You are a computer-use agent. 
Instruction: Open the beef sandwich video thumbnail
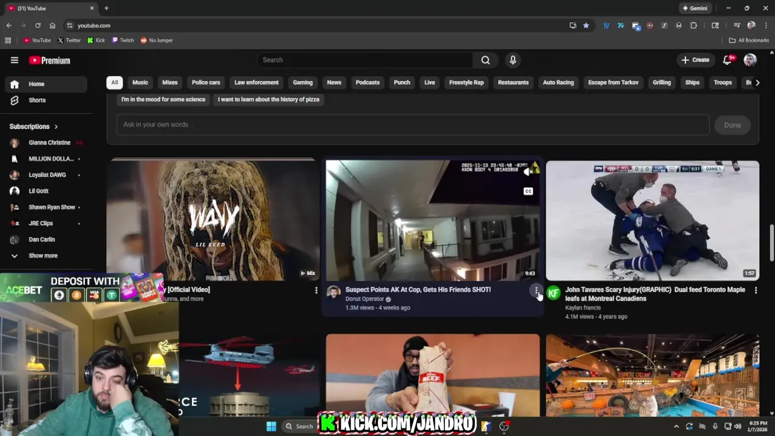coord(433,374)
